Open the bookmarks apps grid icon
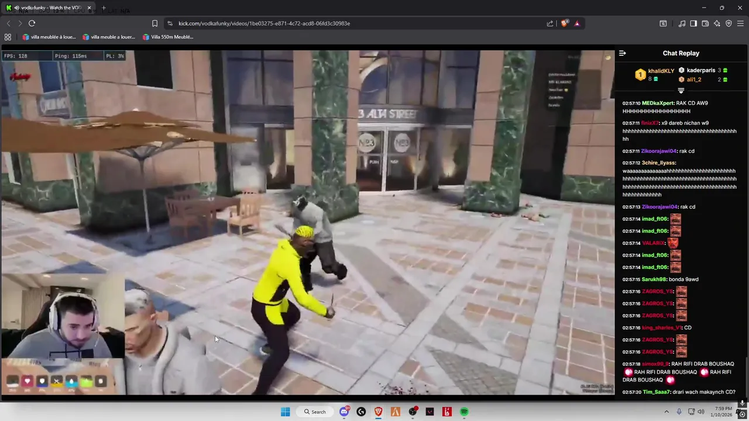The image size is (749, 421). [8, 37]
